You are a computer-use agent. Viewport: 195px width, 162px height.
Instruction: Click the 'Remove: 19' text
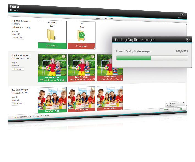point(16,34)
